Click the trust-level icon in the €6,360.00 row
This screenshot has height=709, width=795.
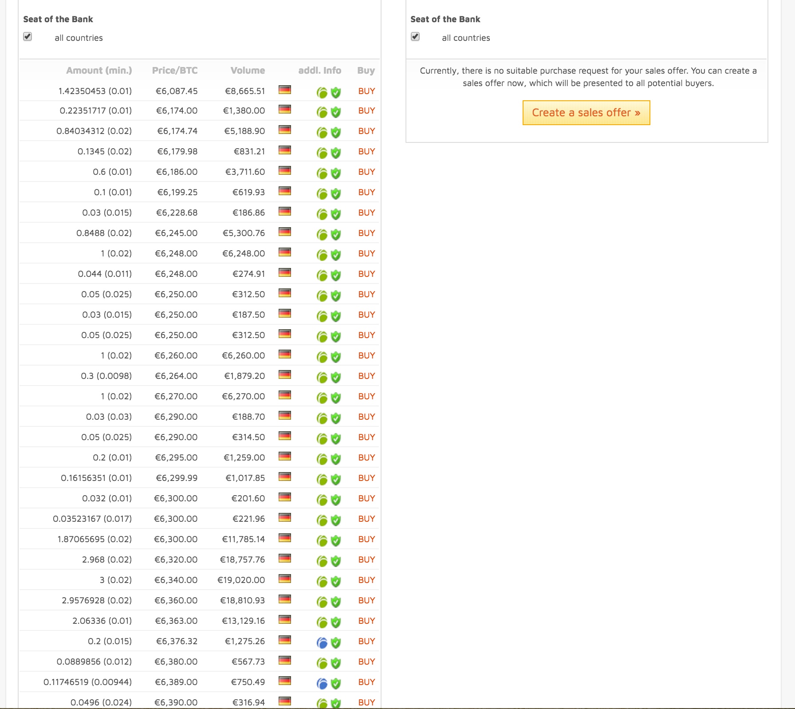[x=322, y=602]
